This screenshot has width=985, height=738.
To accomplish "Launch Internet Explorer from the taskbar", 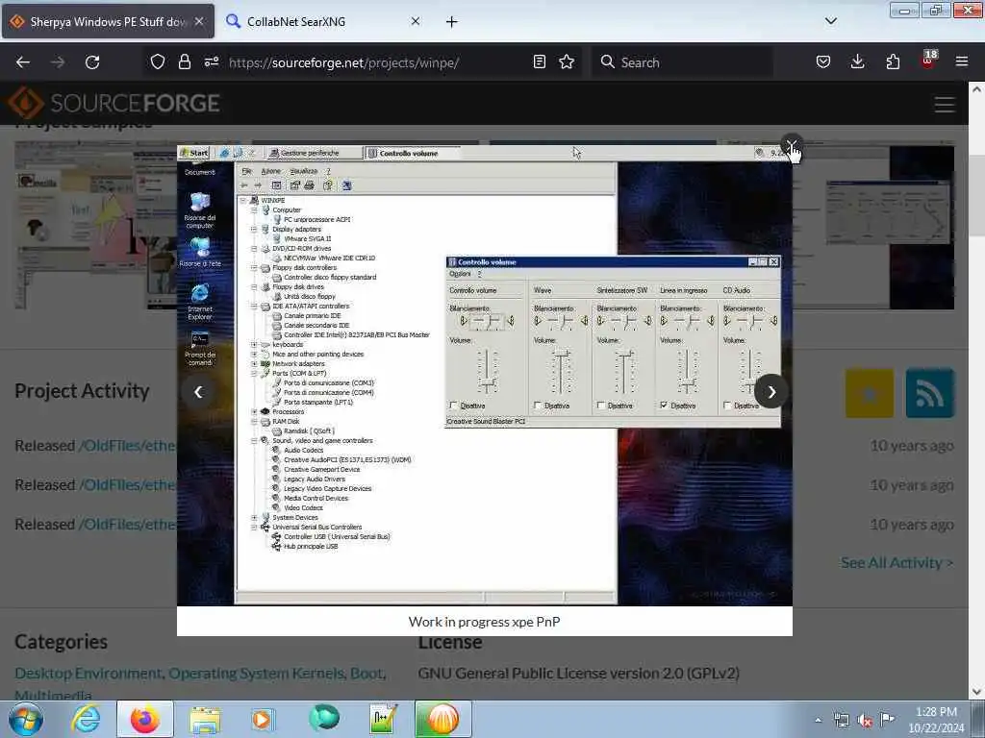I will click(86, 719).
